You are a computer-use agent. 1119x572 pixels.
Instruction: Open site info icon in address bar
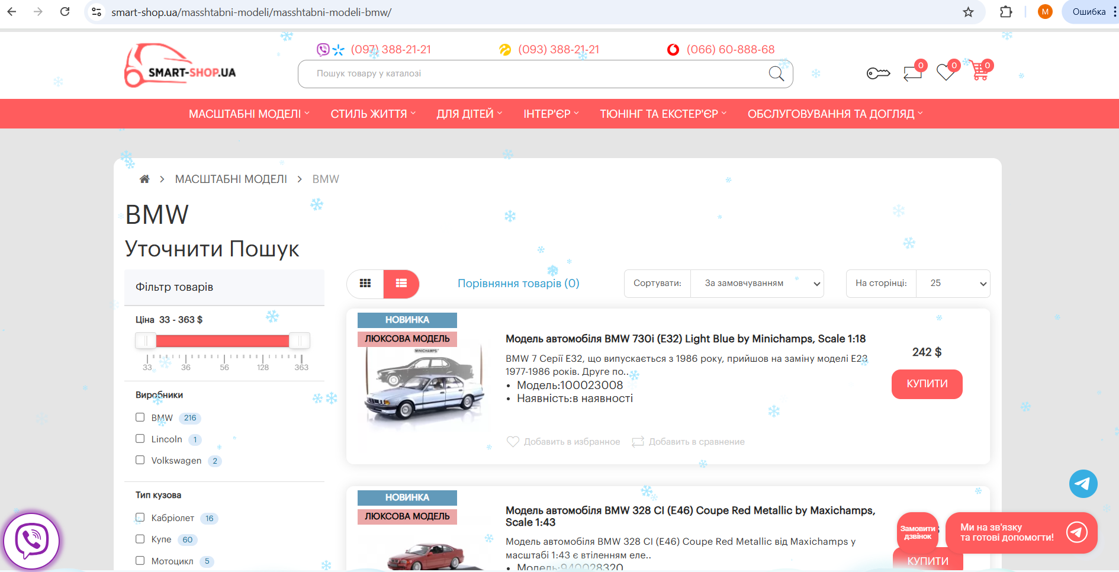[97, 12]
